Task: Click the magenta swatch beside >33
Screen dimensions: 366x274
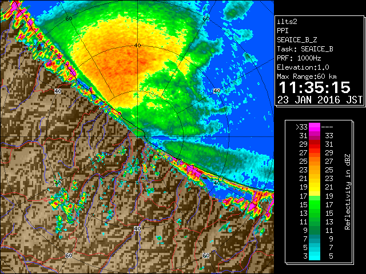Action: (315, 127)
